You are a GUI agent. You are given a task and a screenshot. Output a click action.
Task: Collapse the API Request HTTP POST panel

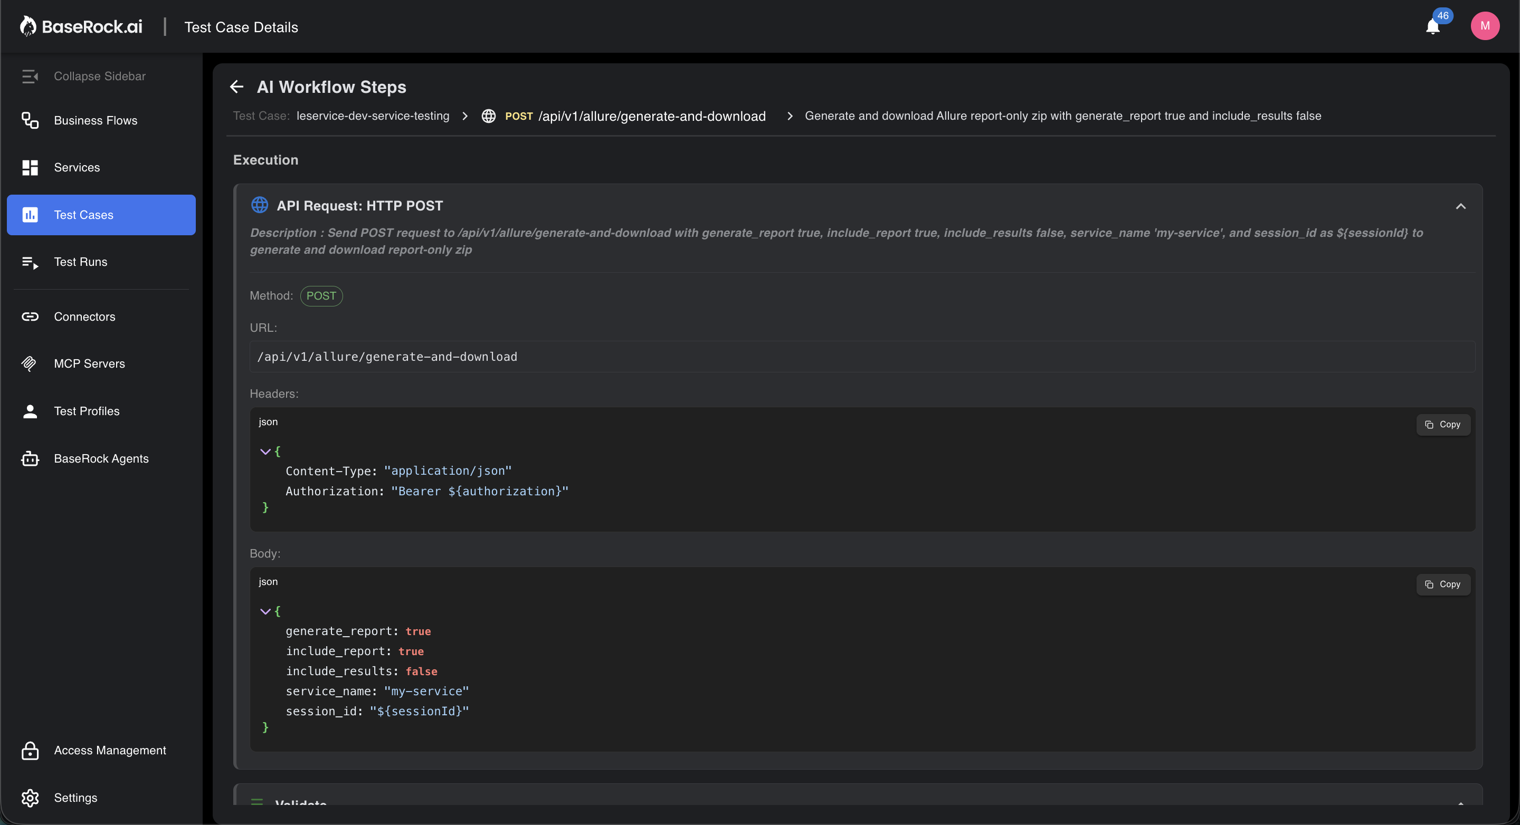[x=1460, y=206]
